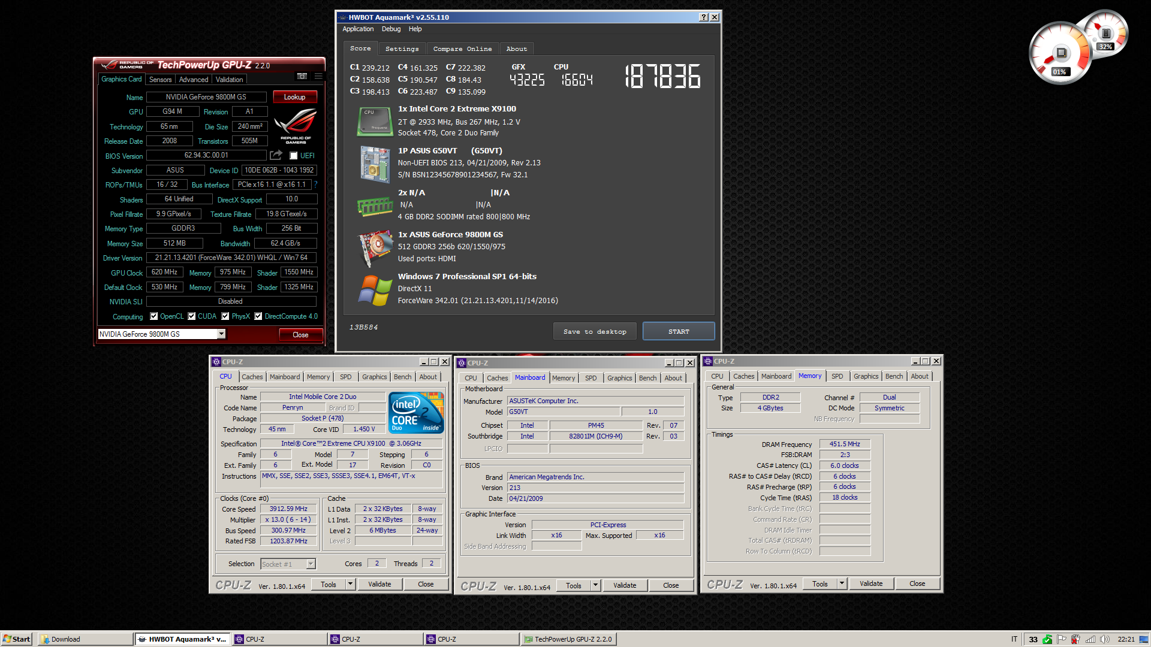
Task: Click the CPU chip icon in Aquamark
Action: coord(375,122)
